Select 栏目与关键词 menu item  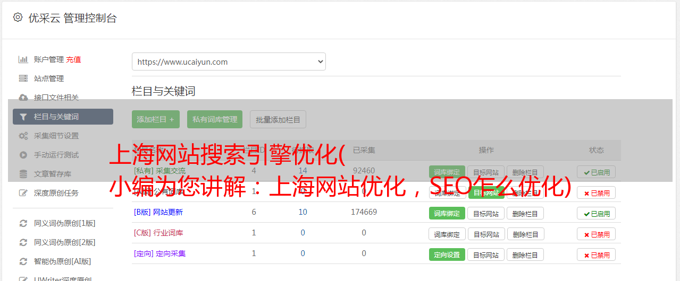point(63,117)
